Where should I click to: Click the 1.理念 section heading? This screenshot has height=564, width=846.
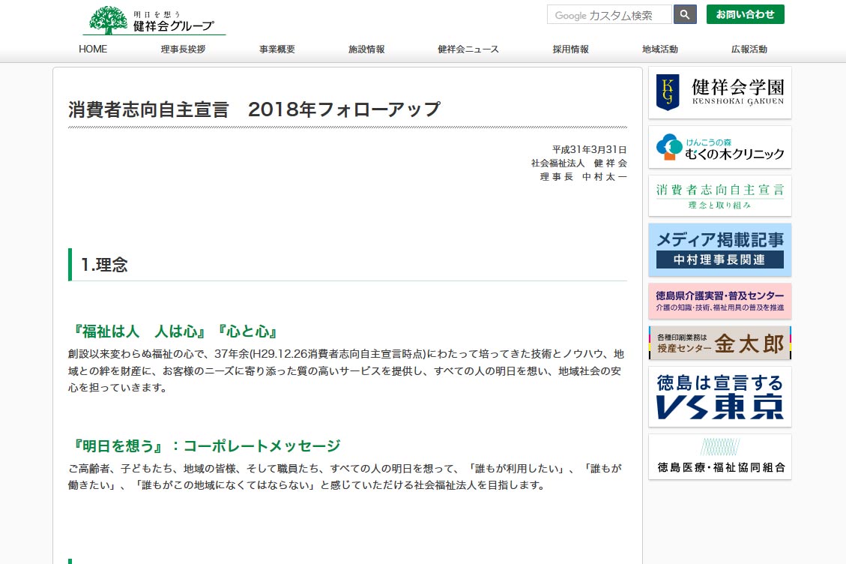104,265
